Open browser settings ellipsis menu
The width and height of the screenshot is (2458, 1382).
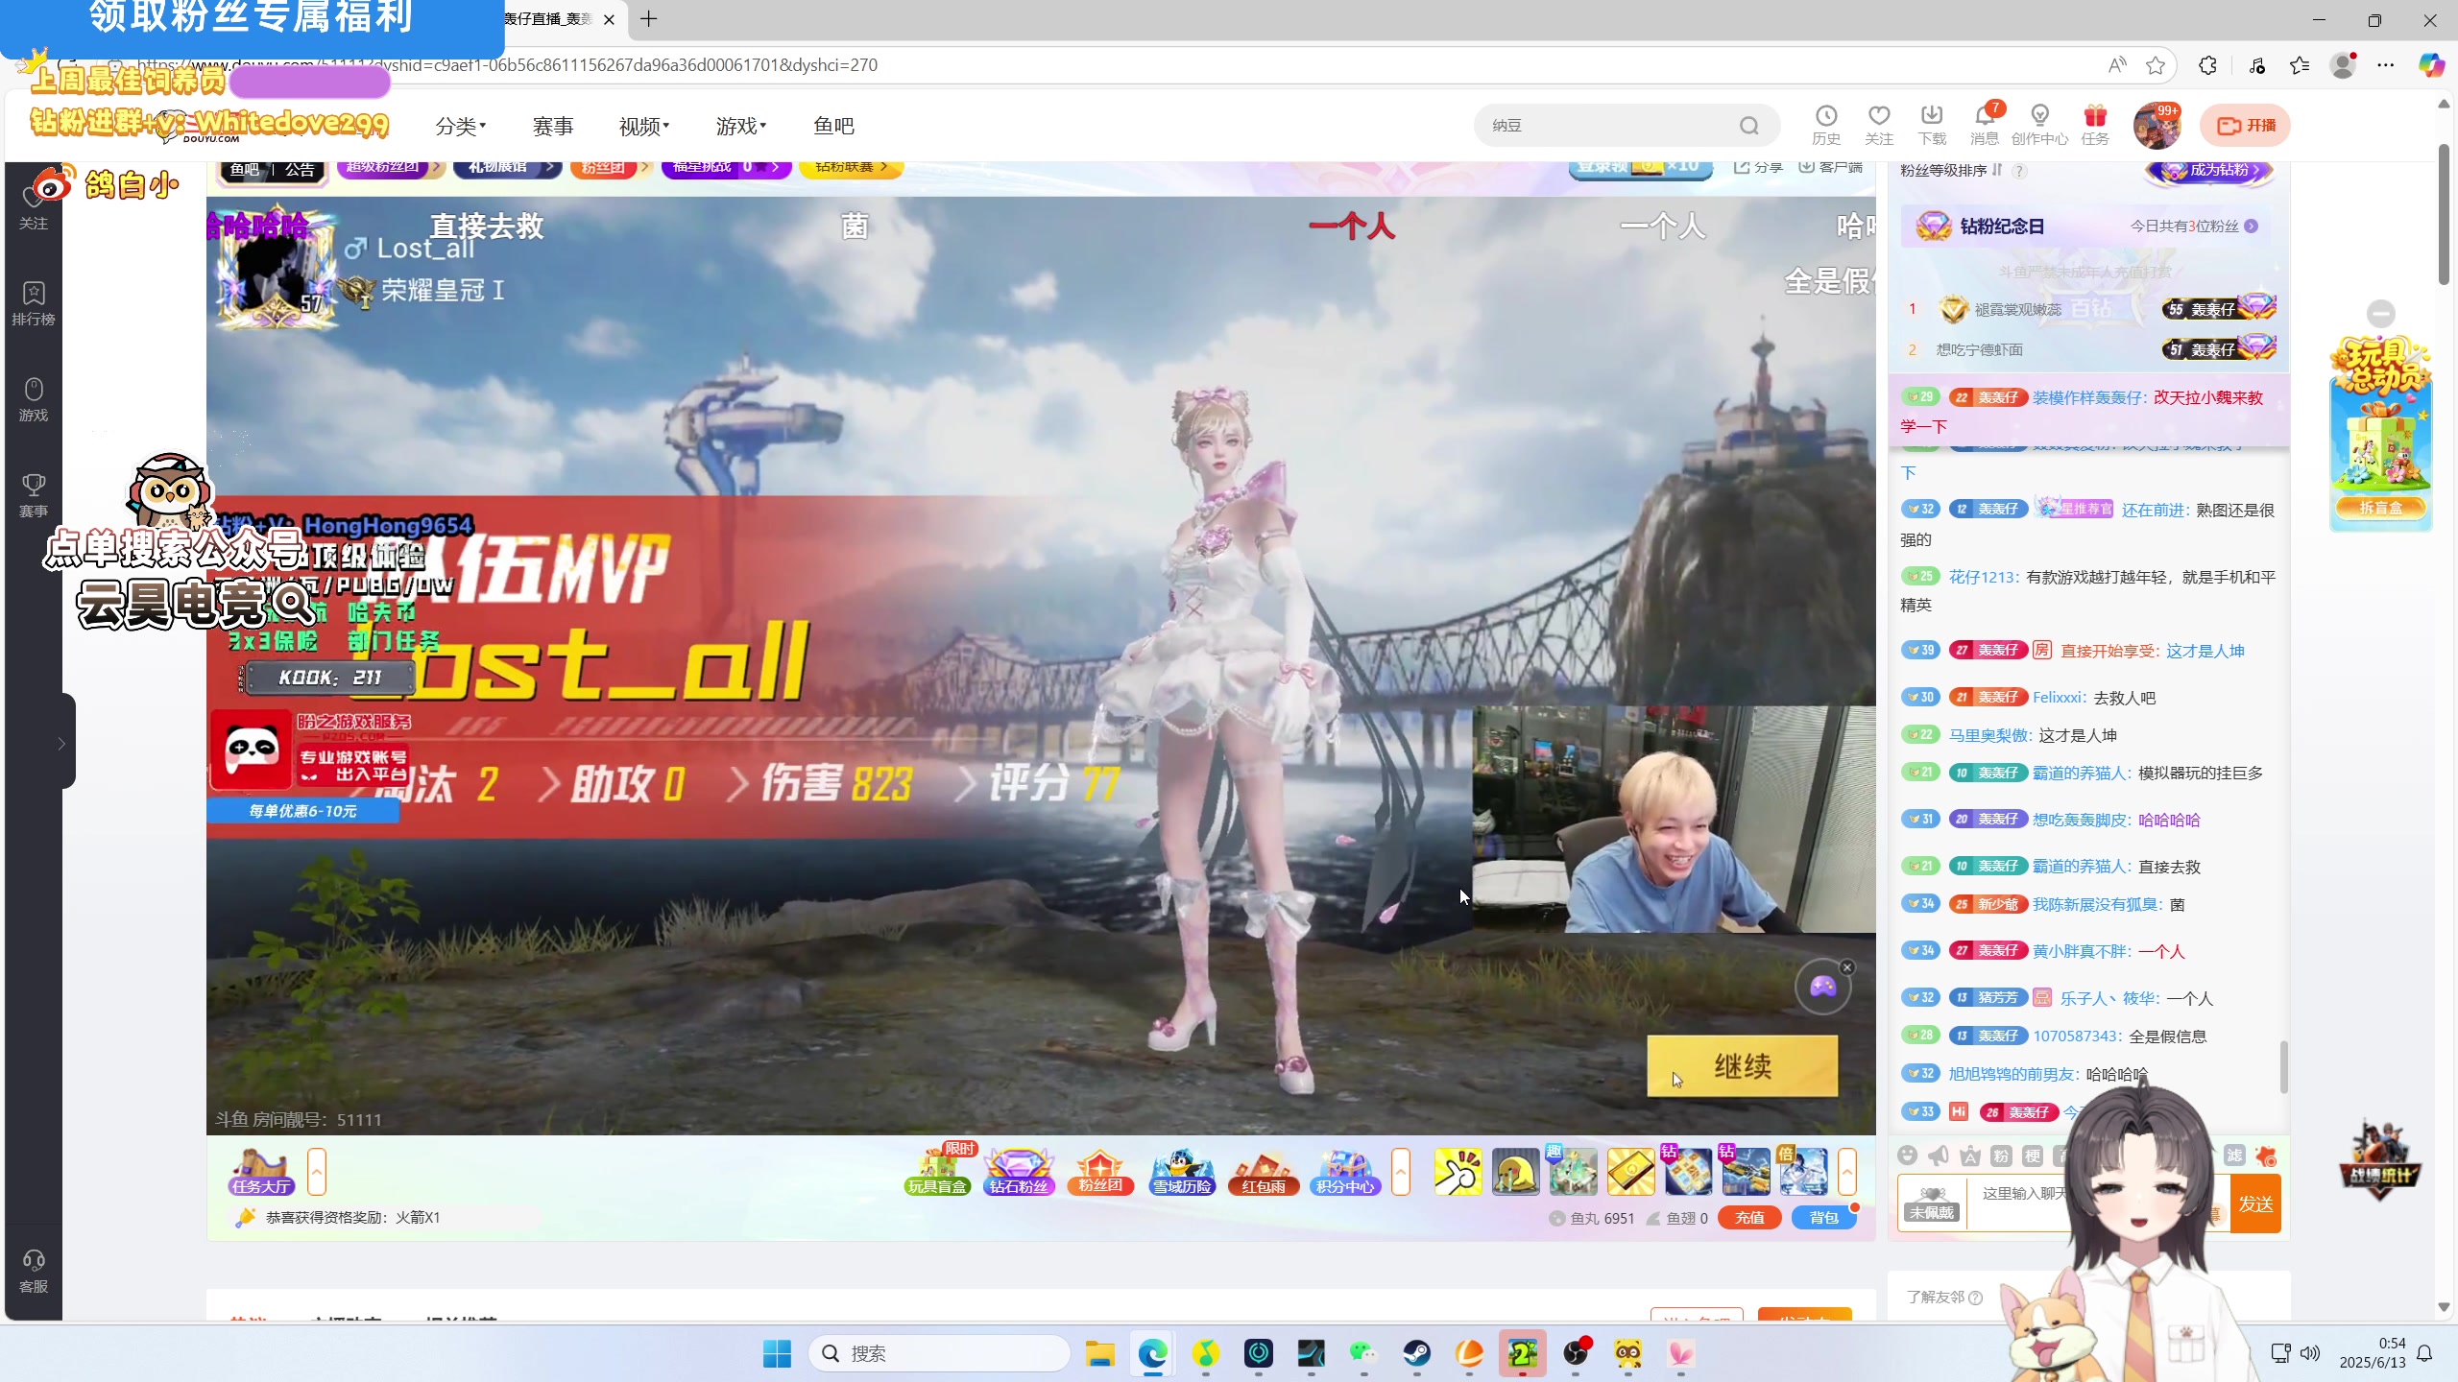click(x=2385, y=65)
